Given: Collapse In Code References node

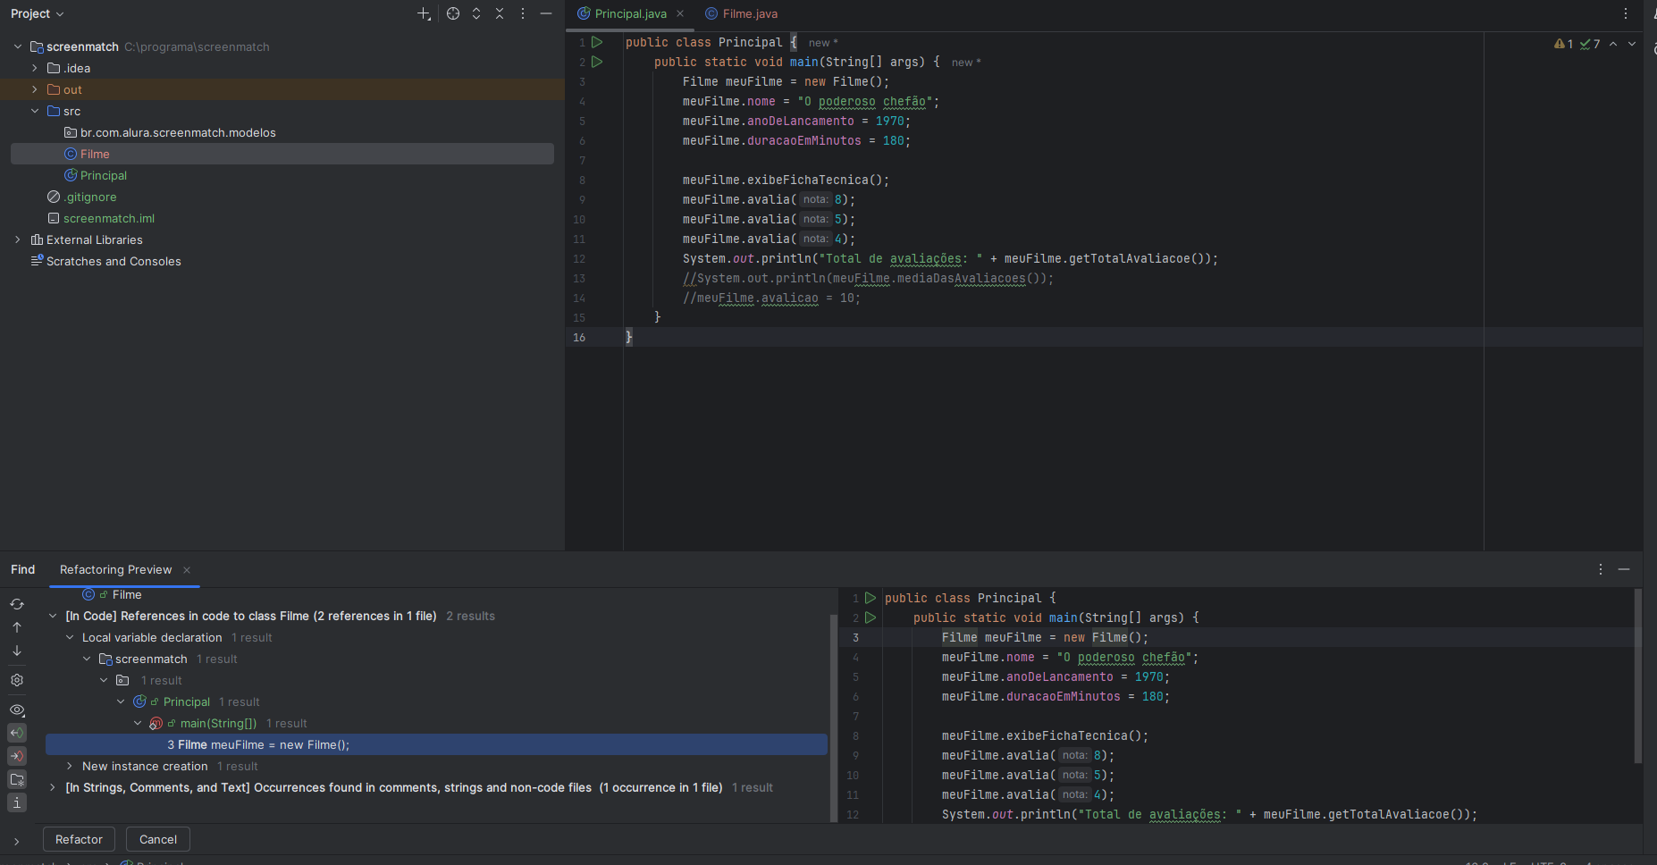Looking at the screenshot, I should [x=53, y=616].
